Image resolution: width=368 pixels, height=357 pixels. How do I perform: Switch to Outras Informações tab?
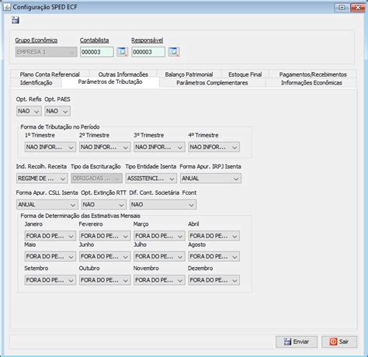123,75
